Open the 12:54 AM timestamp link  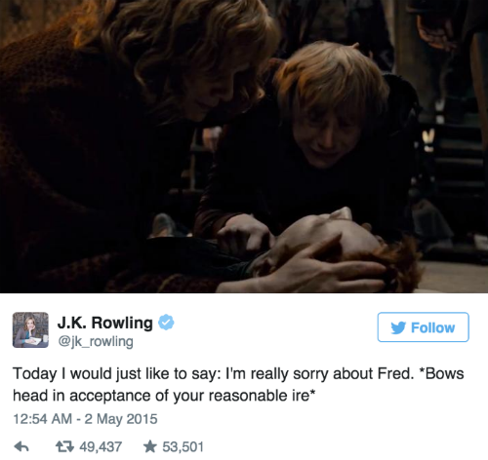(x=42, y=419)
